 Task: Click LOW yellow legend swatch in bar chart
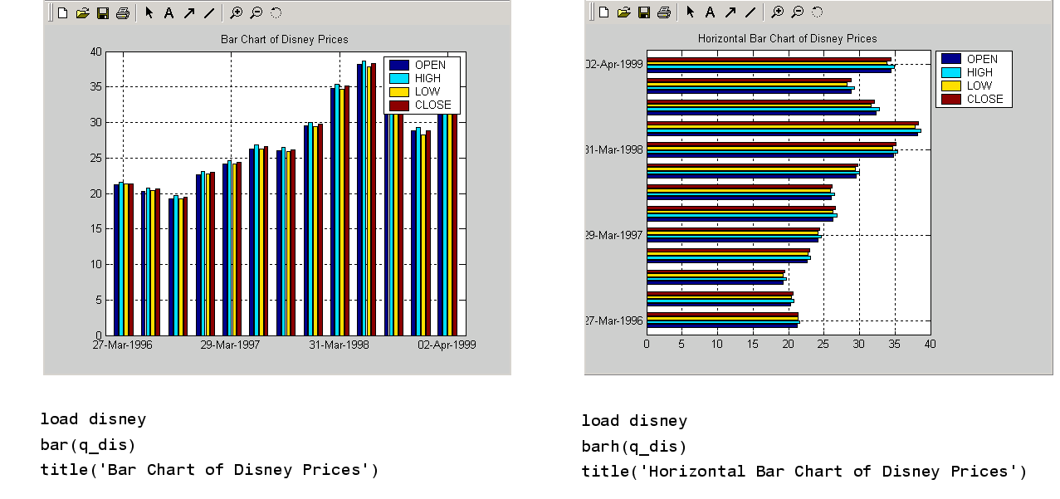pyautogui.click(x=399, y=91)
